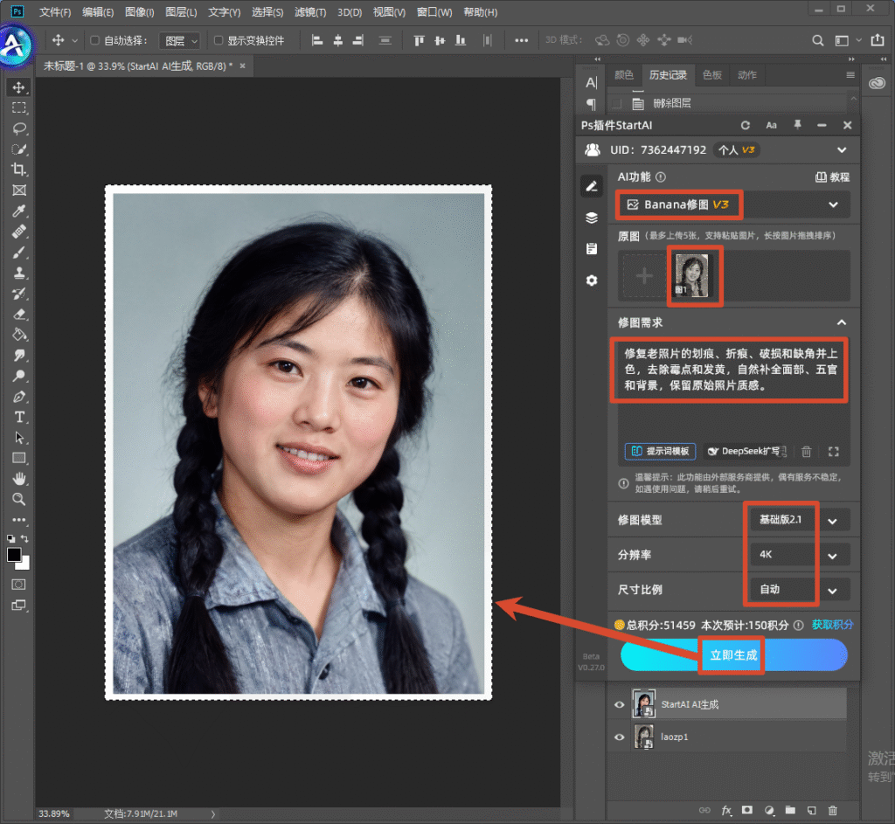Select the Horizontal Type tool
This screenshot has height=824, width=895.
tap(19, 417)
